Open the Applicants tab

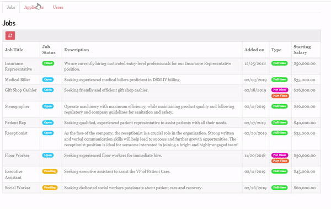pos(34,7)
